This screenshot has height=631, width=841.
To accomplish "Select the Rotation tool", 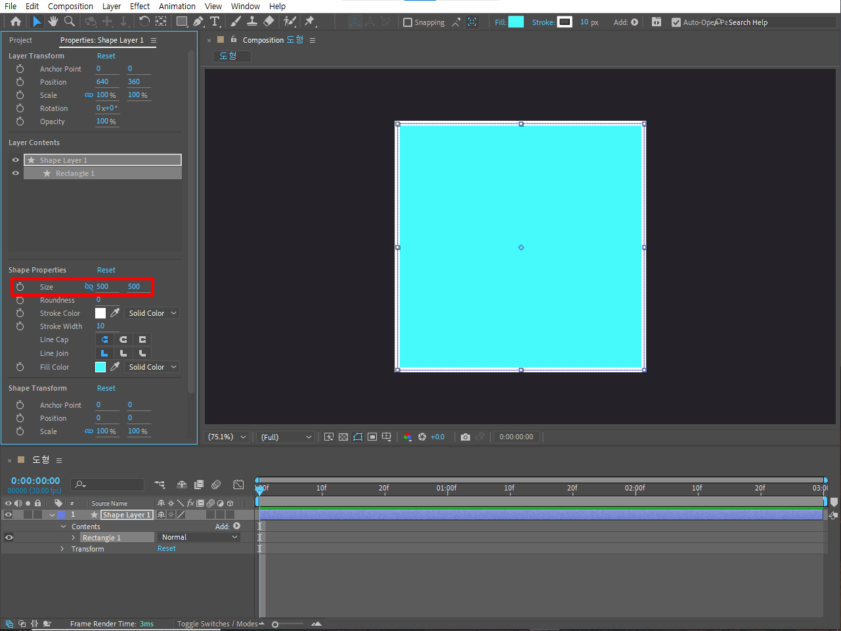I will click(x=144, y=22).
